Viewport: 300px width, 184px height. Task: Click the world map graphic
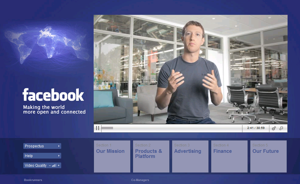[x=47, y=44]
